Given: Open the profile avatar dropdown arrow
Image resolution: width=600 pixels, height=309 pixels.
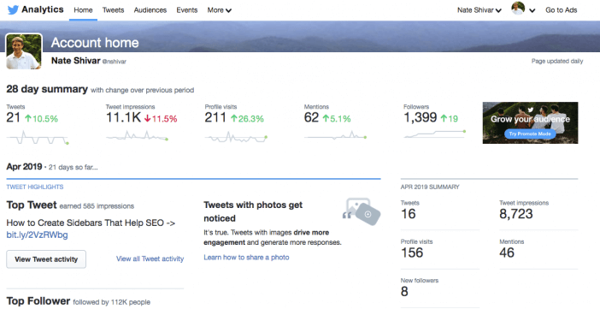Looking at the screenshot, I should 532,11.
